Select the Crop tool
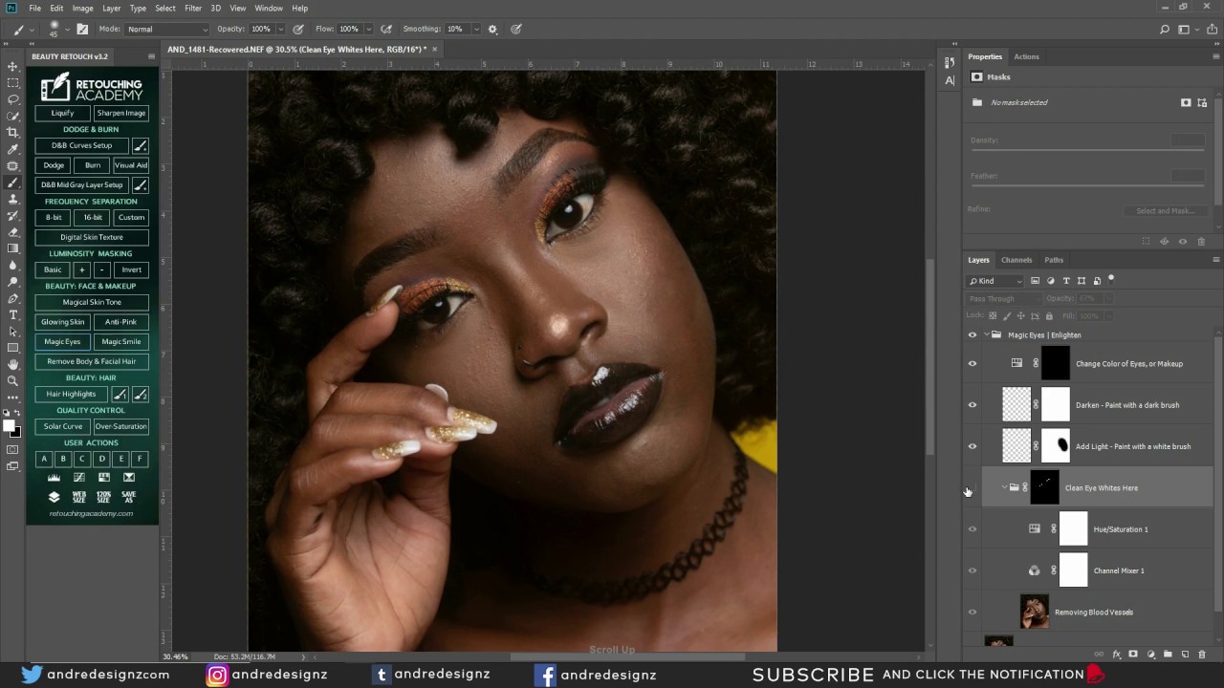 point(13,133)
